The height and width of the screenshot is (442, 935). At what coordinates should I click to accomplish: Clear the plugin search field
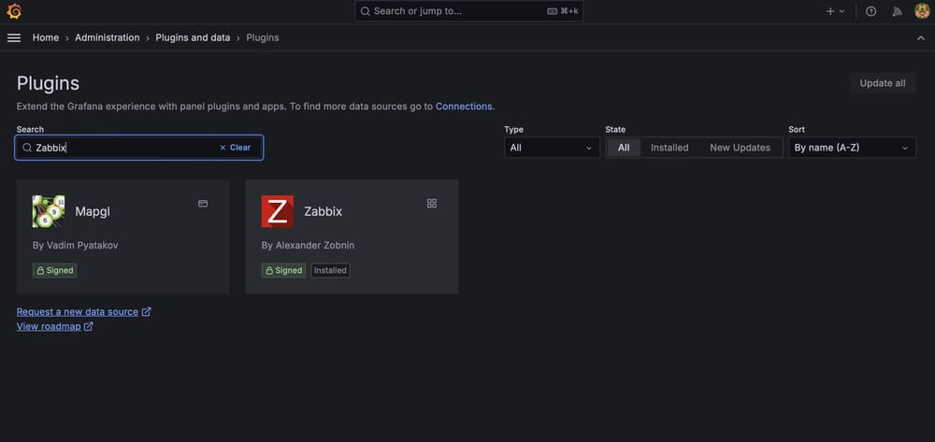(235, 148)
